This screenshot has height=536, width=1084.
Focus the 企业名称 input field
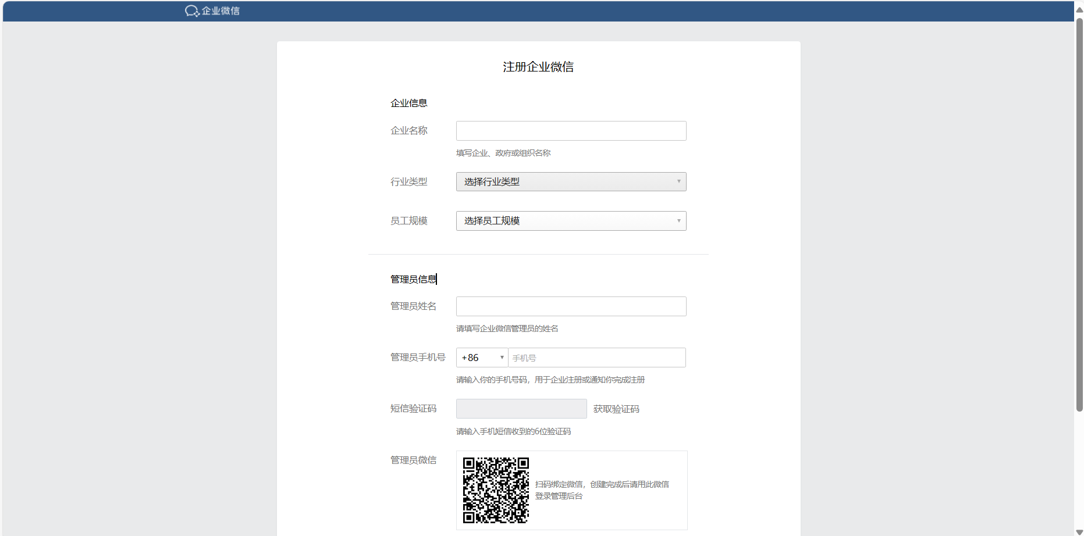pyautogui.click(x=571, y=131)
